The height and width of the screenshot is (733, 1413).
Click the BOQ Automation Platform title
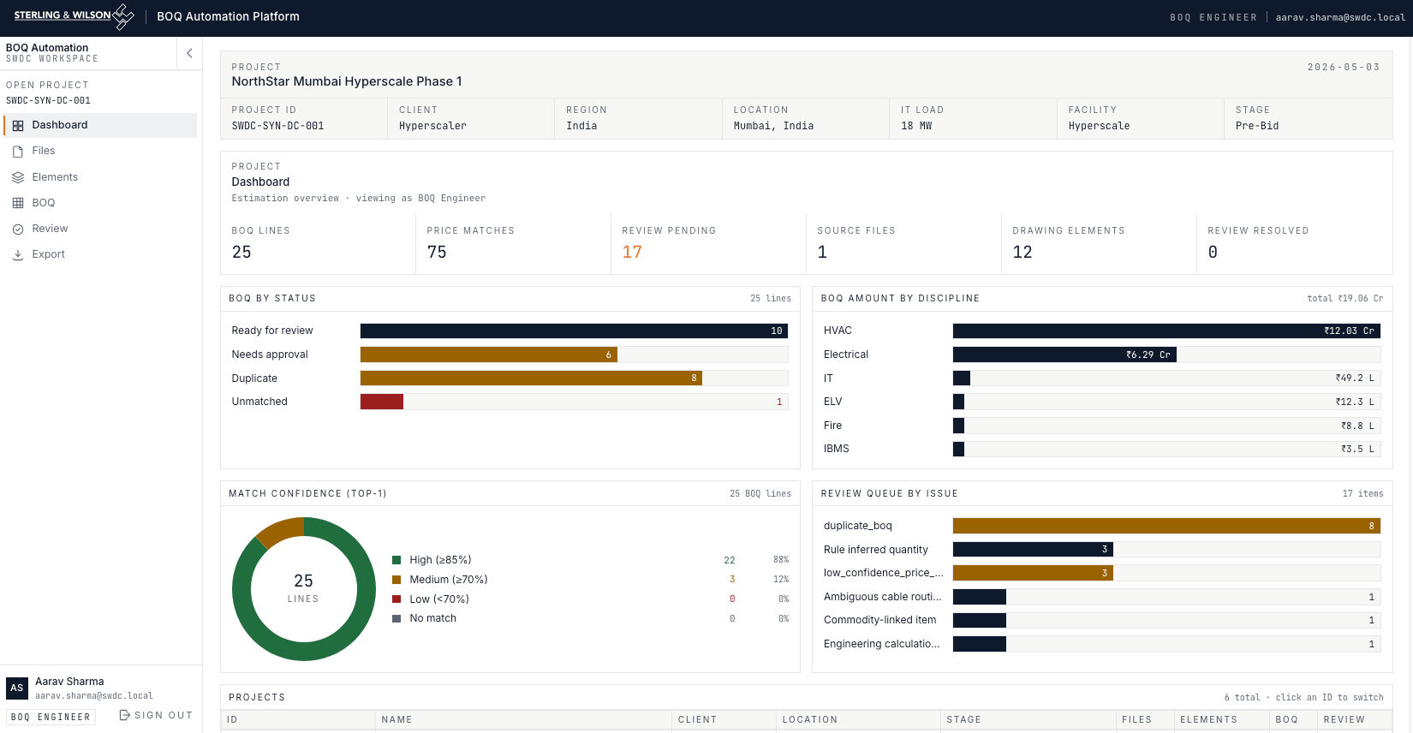point(228,16)
